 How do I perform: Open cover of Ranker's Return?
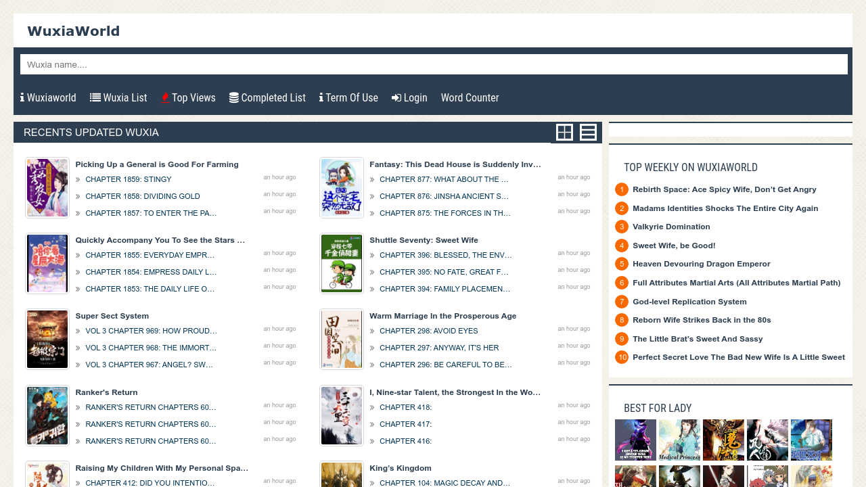pos(47,416)
